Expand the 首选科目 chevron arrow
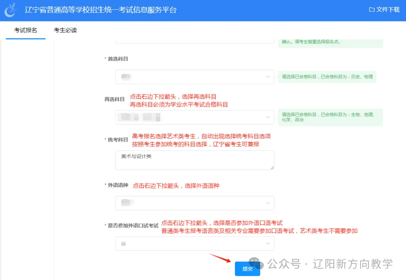This screenshot has width=406, height=280. point(268,77)
